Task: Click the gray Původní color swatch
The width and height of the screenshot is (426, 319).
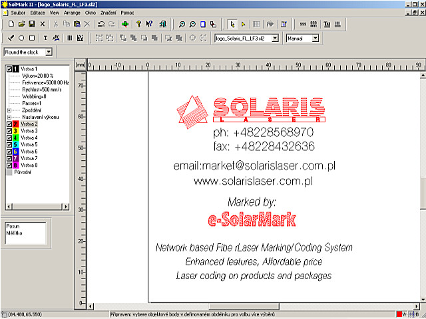Action: [x=9, y=172]
